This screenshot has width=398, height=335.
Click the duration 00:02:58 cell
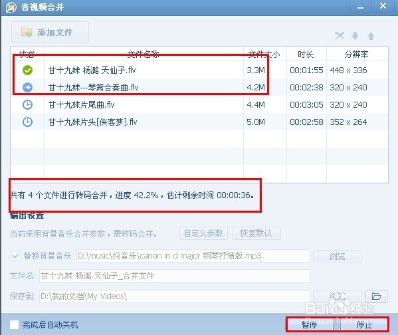[x=306, y=122]
